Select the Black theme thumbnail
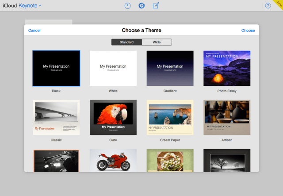 click(56, 68)
